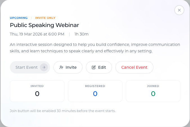Click the pencil icon beside Edit

[x=94, y=67]
